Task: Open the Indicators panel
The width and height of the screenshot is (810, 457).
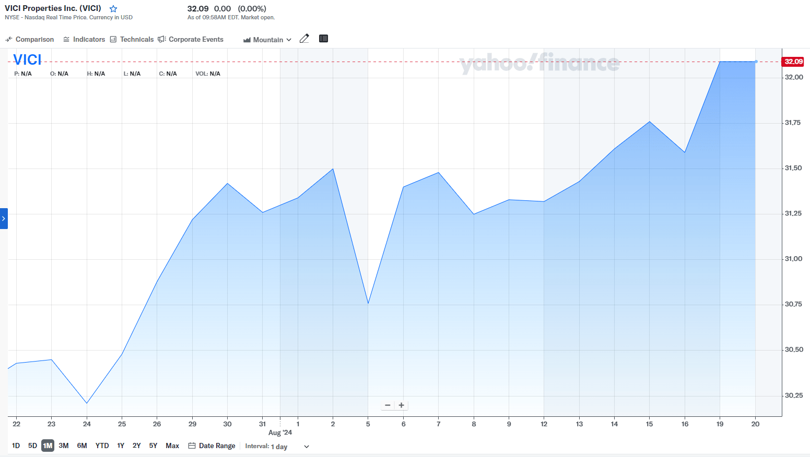Action: coord(66,39)
